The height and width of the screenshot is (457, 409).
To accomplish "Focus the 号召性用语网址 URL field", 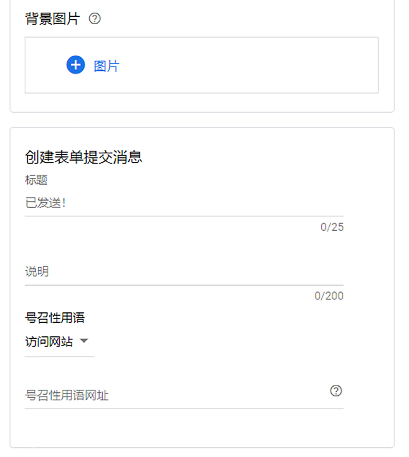I will 175,395.
